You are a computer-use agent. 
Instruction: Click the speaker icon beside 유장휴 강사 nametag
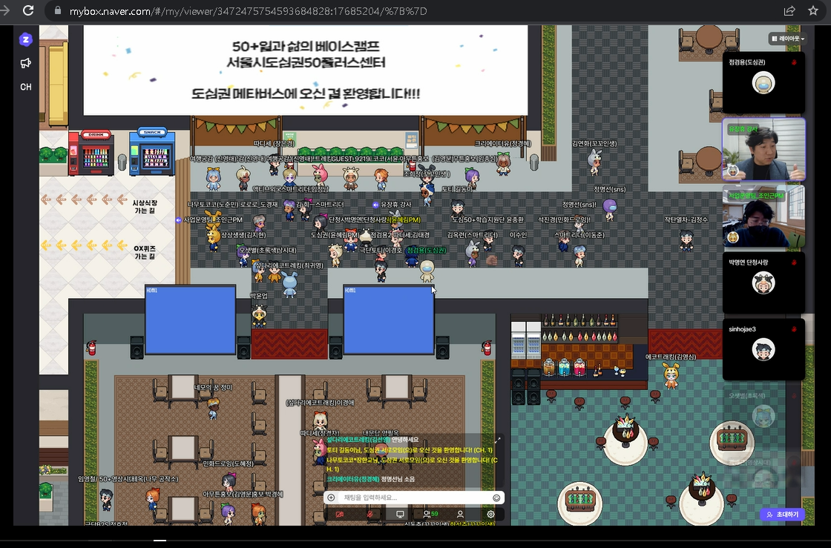pyautogui.click(x=375, y=205)
